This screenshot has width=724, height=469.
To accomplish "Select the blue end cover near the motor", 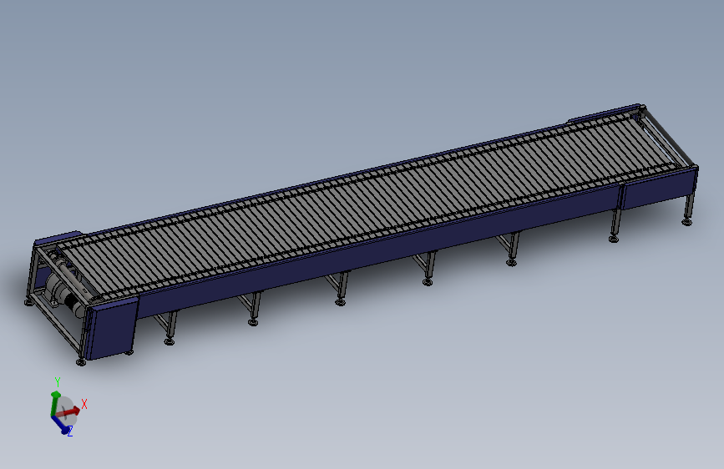I will pyautogui.click(x=112, y=329).
